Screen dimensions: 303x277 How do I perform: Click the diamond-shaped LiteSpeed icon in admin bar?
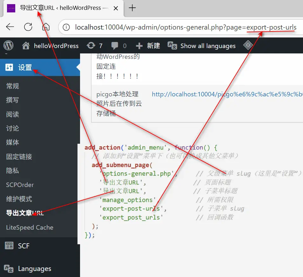tap(248, 45)
